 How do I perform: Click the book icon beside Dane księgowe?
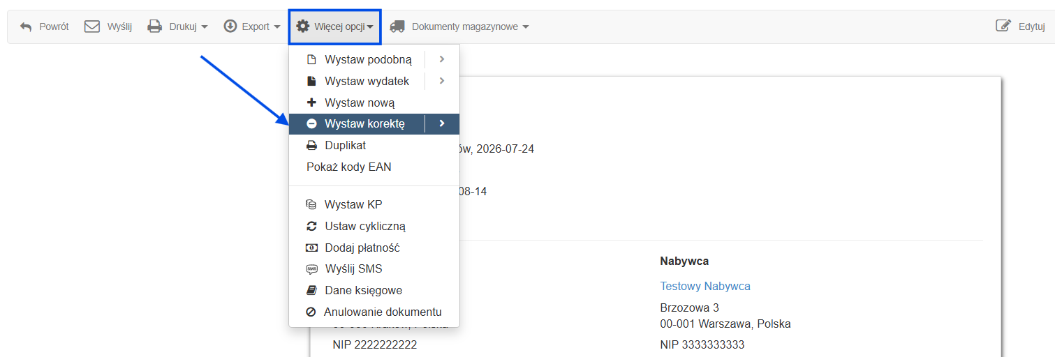(311, 291)
